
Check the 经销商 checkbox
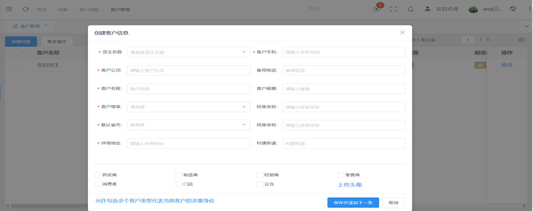[x=260, y=175]
